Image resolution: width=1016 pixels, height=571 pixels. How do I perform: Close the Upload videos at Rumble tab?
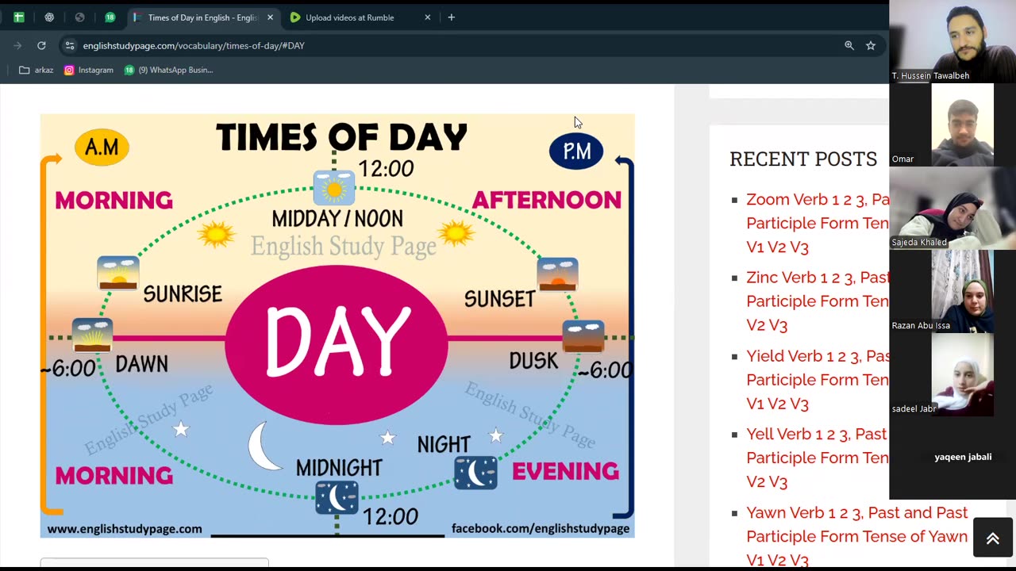[427, 17]
